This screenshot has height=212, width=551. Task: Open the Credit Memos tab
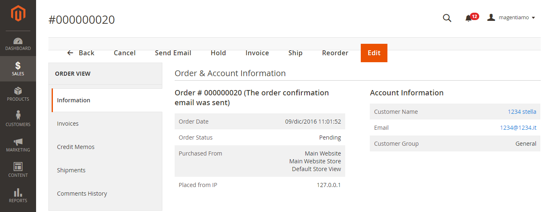pos(76,147)
